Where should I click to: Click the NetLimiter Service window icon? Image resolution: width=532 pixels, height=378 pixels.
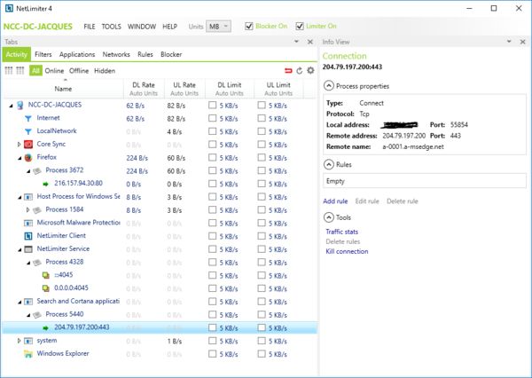tap(28, 249)
